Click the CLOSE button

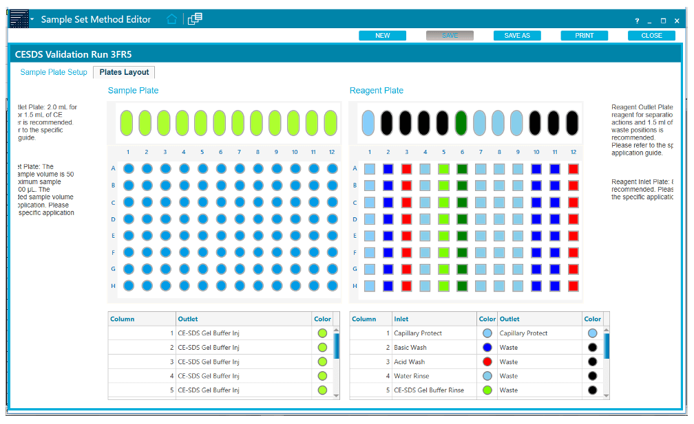coord(651,35)
